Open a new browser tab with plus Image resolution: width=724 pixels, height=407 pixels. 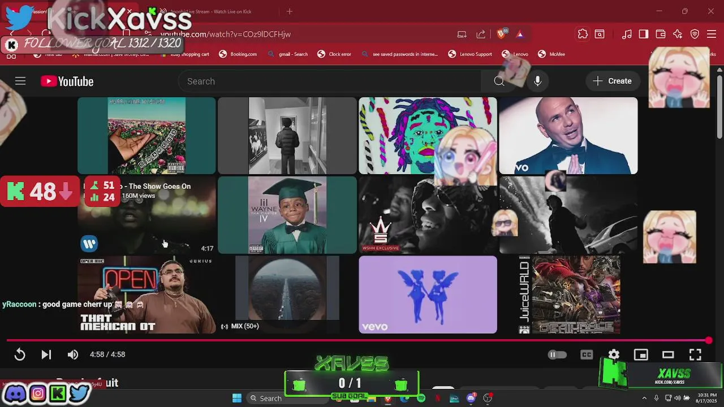point(290,11)
